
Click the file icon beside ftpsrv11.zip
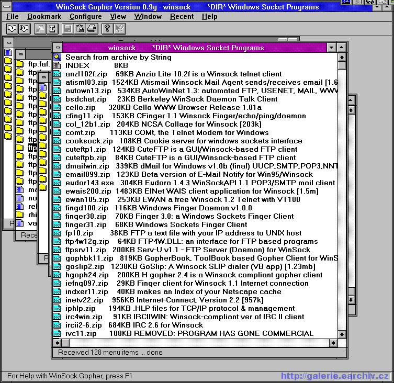(x=57, y=250)
